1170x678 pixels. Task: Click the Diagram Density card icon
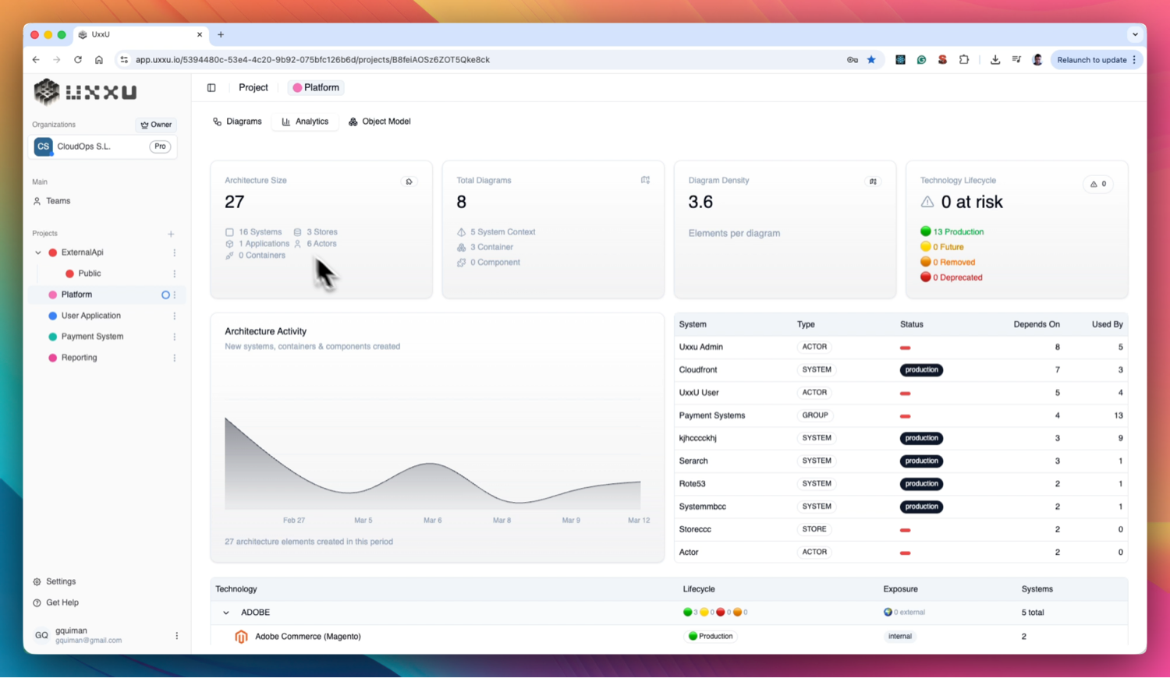(873, 182)
